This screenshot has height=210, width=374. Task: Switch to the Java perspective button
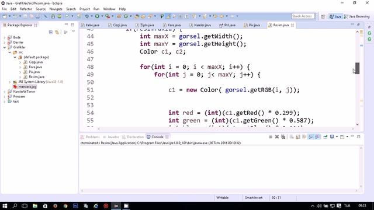pos(335,16)
